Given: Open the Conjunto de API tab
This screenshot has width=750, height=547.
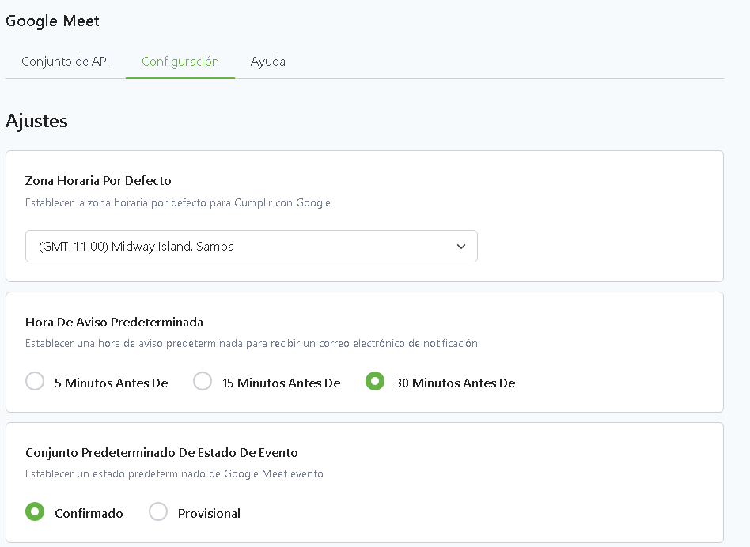Looking at the screenshot, I should [66, 62].
